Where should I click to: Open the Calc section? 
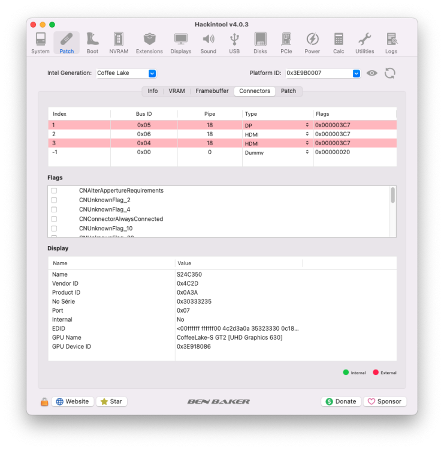pos(339,43)
